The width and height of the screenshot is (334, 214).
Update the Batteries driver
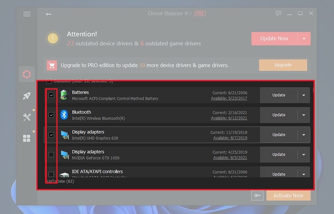(x=278, y=95)
